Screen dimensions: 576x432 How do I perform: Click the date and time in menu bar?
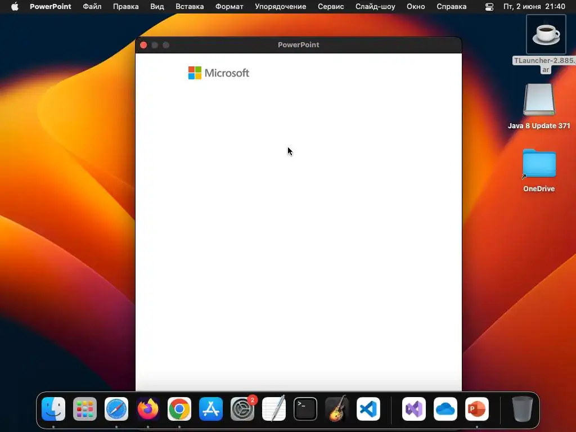[x=534, y=7]
